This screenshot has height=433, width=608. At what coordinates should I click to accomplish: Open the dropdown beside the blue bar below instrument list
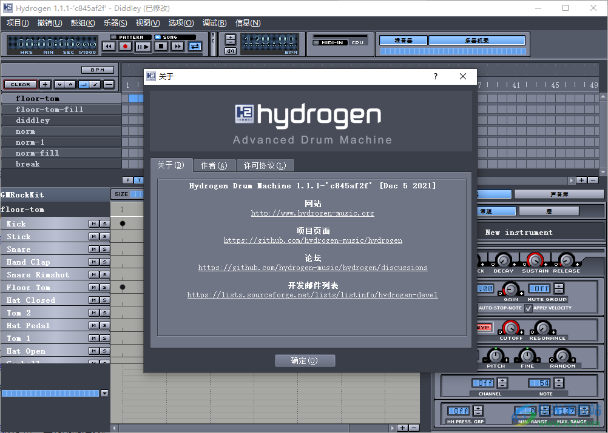105,393
